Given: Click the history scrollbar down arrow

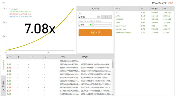Looking at the screenshot, I should [112, 95].
